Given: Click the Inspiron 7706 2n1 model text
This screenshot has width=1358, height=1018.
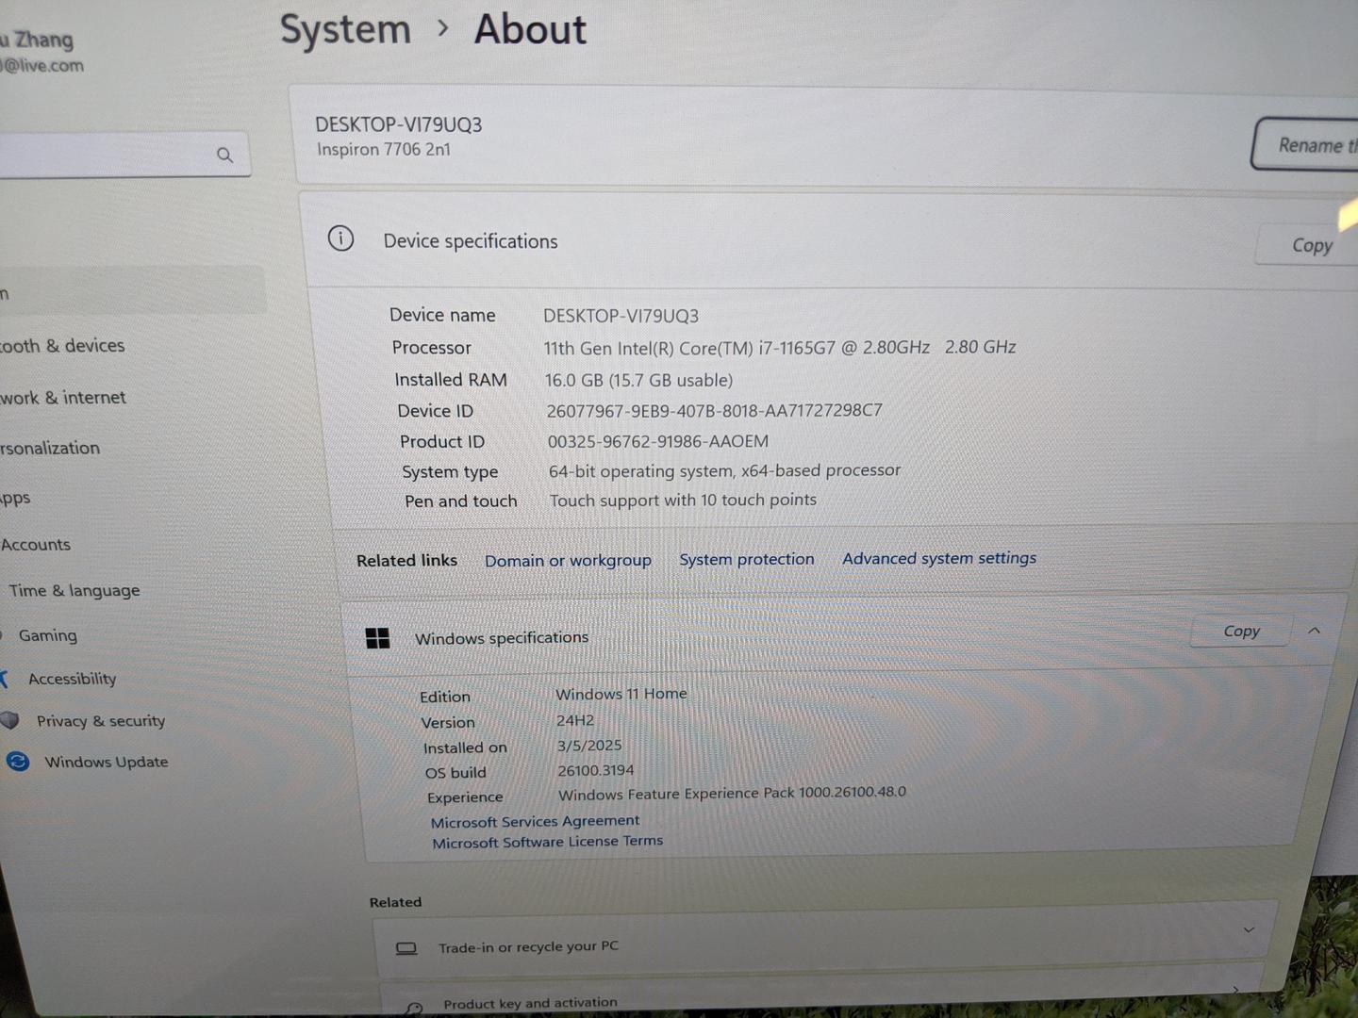Looking at the screenshot, I should coord(383,149).
